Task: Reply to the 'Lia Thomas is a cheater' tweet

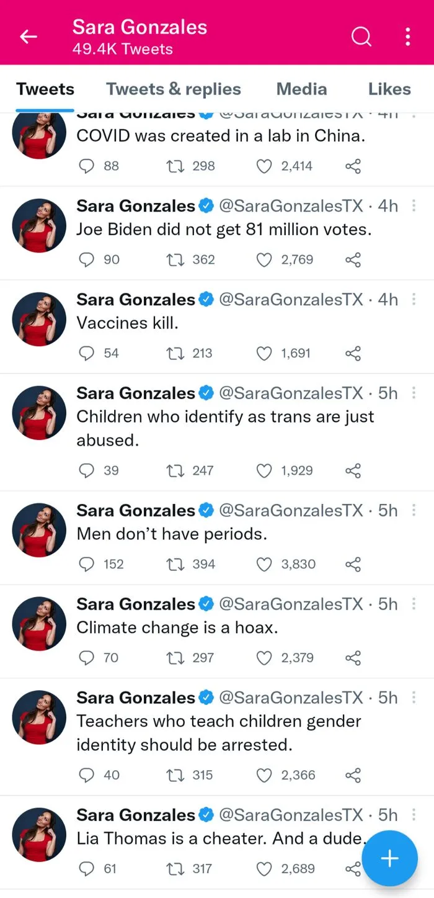Action: (x=86, y=869)
